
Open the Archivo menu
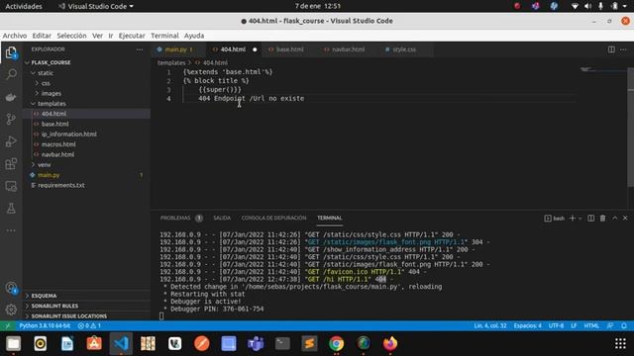(x=15, y=36)
